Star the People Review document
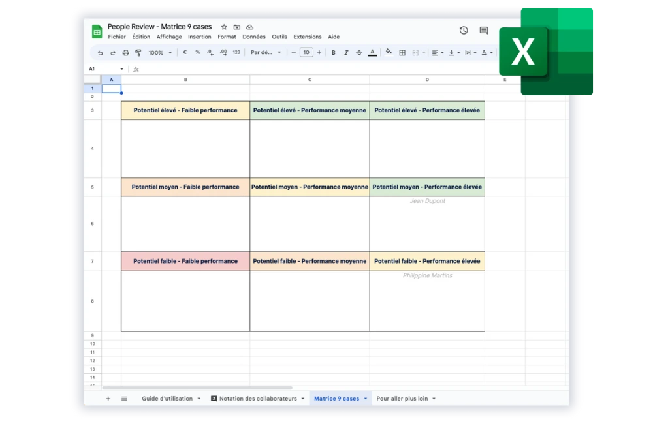Image resolution: width=653 pixels, height=424 pixels. point(224,27)
